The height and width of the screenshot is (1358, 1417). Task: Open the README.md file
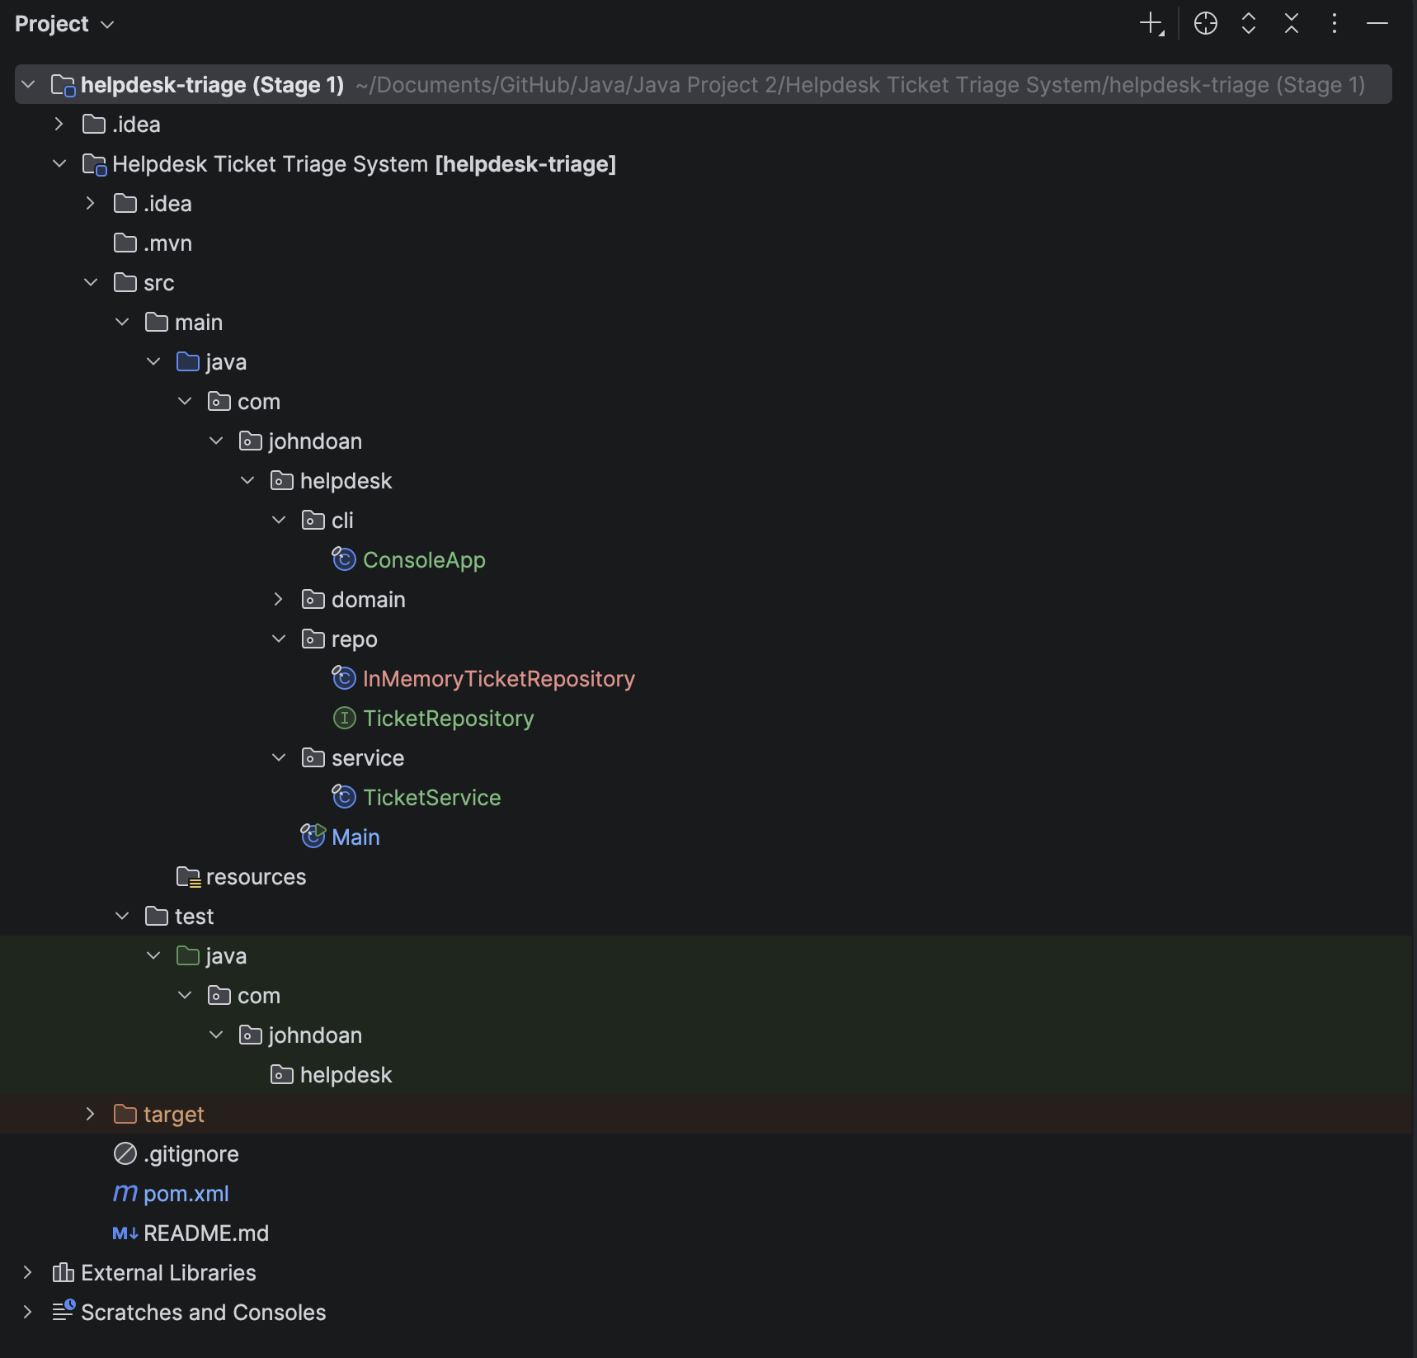coord(205,1233)
